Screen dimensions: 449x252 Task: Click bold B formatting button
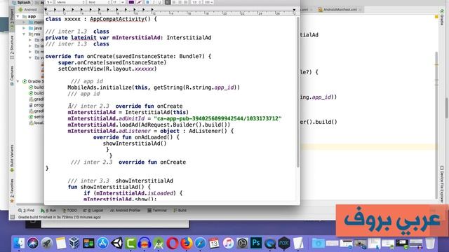tap(147, 2)
